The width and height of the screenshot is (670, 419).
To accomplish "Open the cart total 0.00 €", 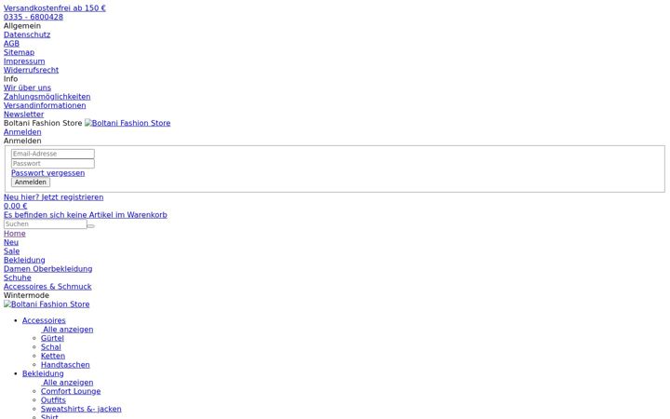I will tap(16, 206).
